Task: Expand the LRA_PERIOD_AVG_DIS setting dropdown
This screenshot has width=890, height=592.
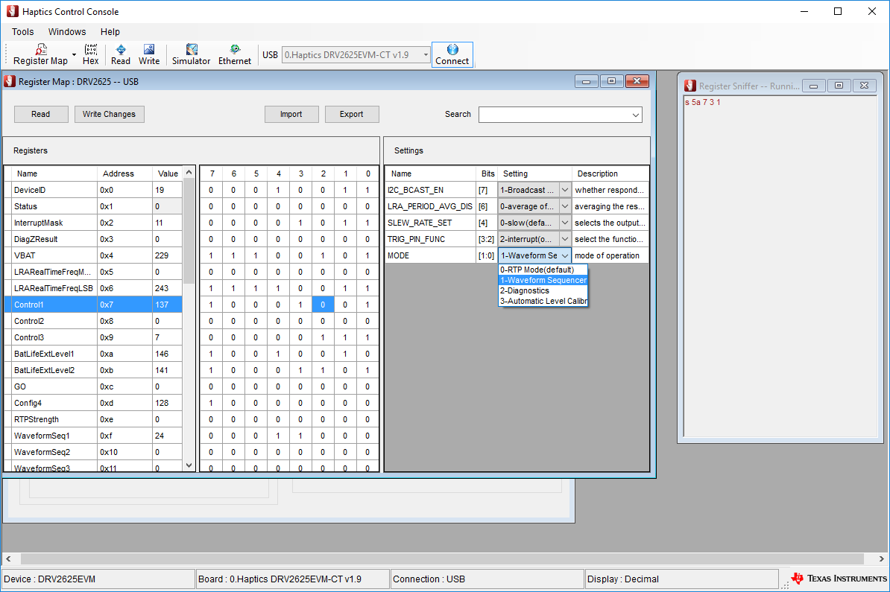Action: tap(565, 206)
